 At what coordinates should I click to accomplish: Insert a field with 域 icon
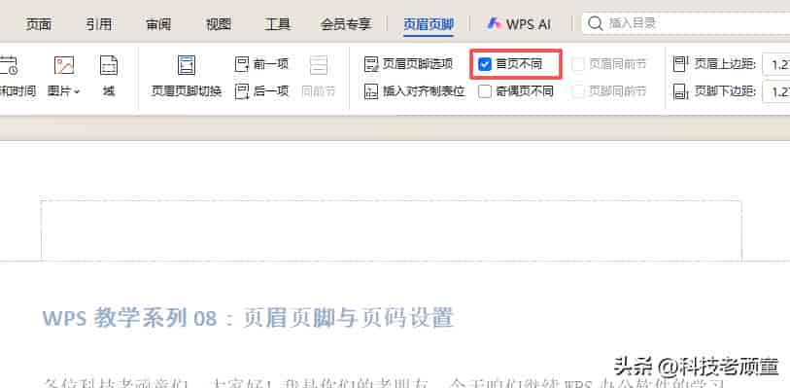(109, 65)
